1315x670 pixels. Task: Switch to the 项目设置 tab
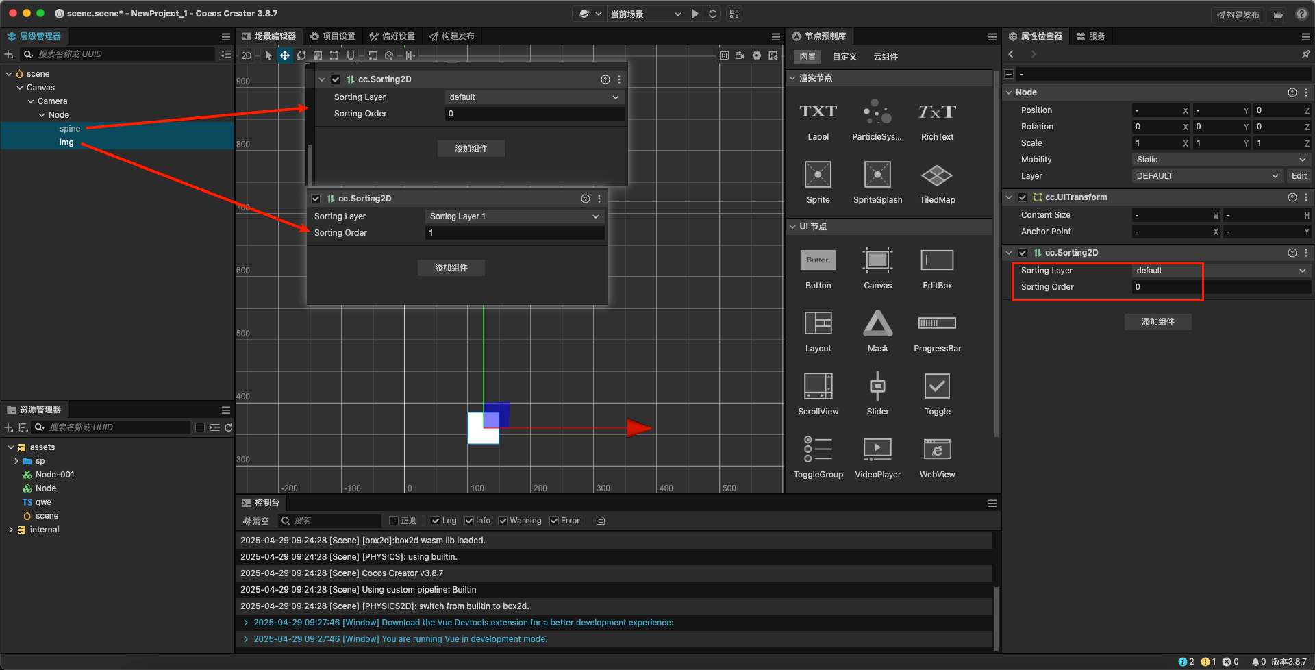(x=332, y=36)
